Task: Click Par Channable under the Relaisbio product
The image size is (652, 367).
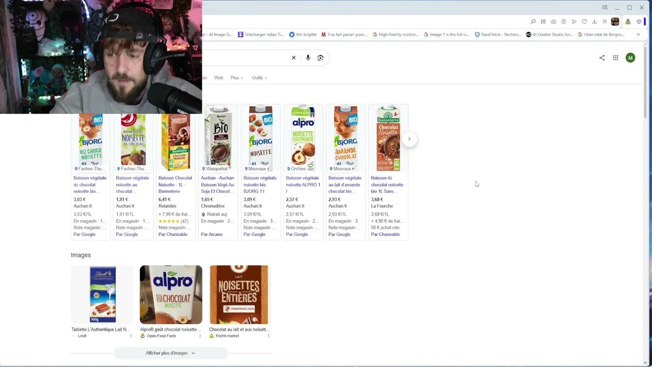Action: [173, 234]
